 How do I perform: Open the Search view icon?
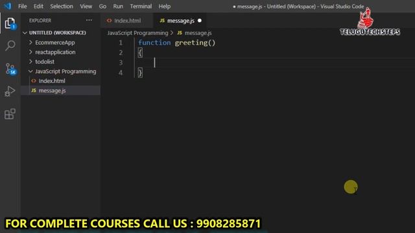(10, 46)
